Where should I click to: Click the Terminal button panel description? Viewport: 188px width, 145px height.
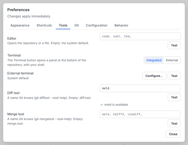point(47,63)
